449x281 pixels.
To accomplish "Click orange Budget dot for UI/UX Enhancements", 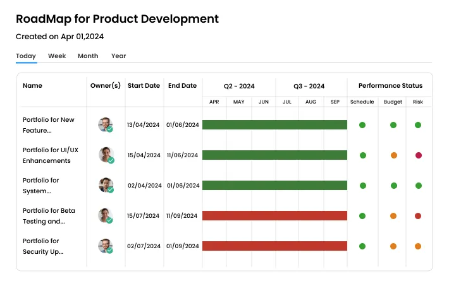I will point(393,155).
